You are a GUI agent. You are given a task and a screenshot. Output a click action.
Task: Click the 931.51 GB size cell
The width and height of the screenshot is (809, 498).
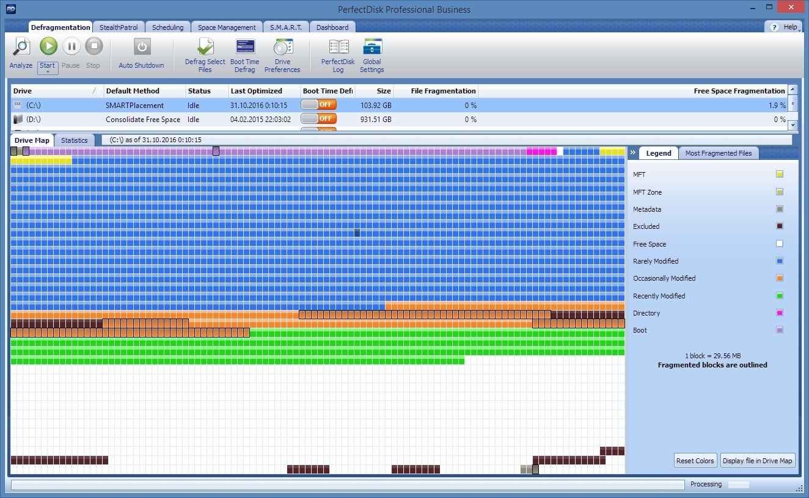pyautogui.click(x=376, y=120)
